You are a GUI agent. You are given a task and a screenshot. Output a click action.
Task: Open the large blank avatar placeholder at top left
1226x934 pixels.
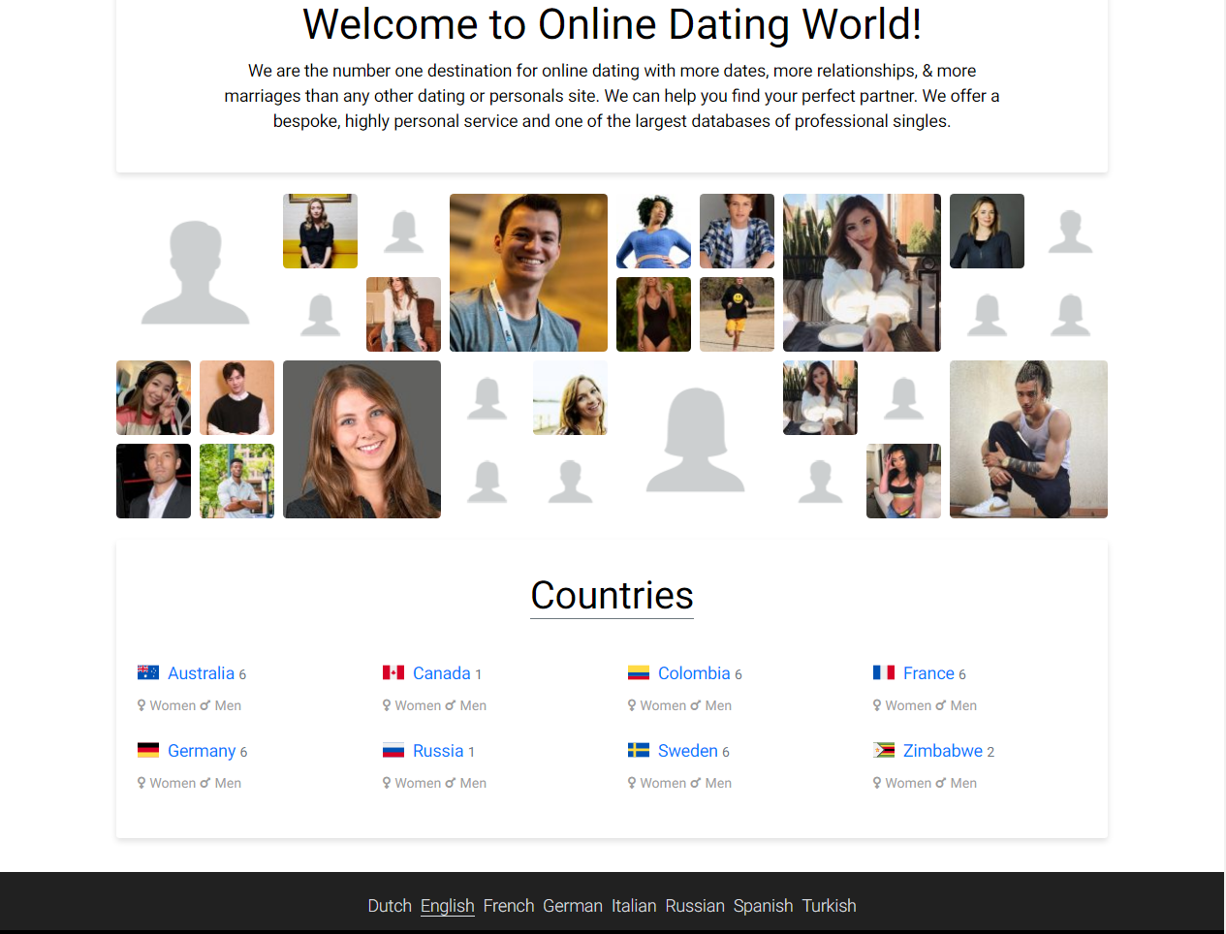click(x=195, y=272)
